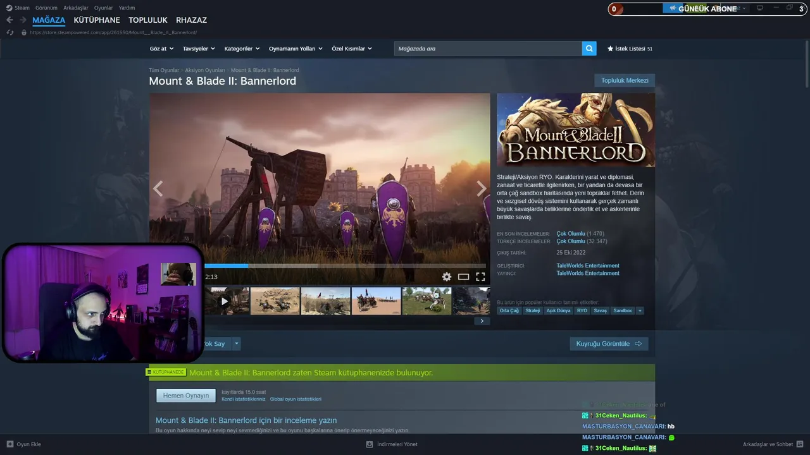This screenshot has width=810, height=455.
Task: Click the Steam logo menu
Action: pyautogui.click(x=18, y=8)
